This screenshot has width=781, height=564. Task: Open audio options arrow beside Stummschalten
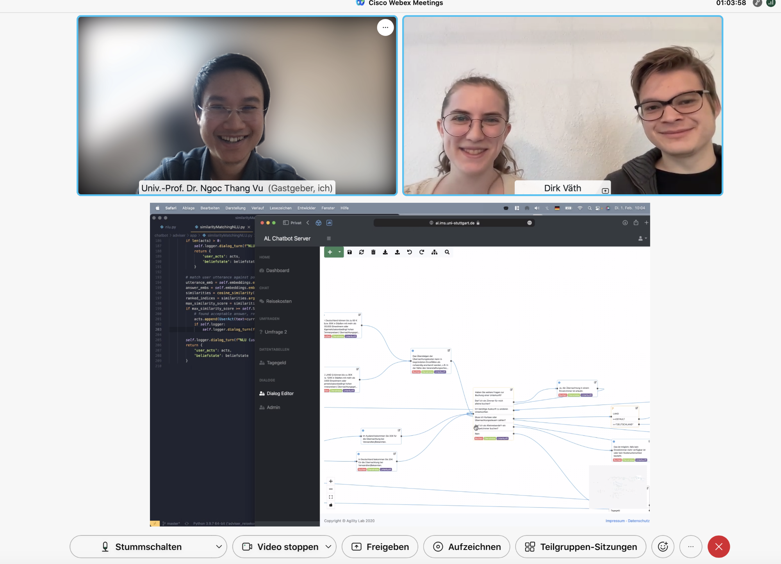pyautogui.click(x=219, y=546)
